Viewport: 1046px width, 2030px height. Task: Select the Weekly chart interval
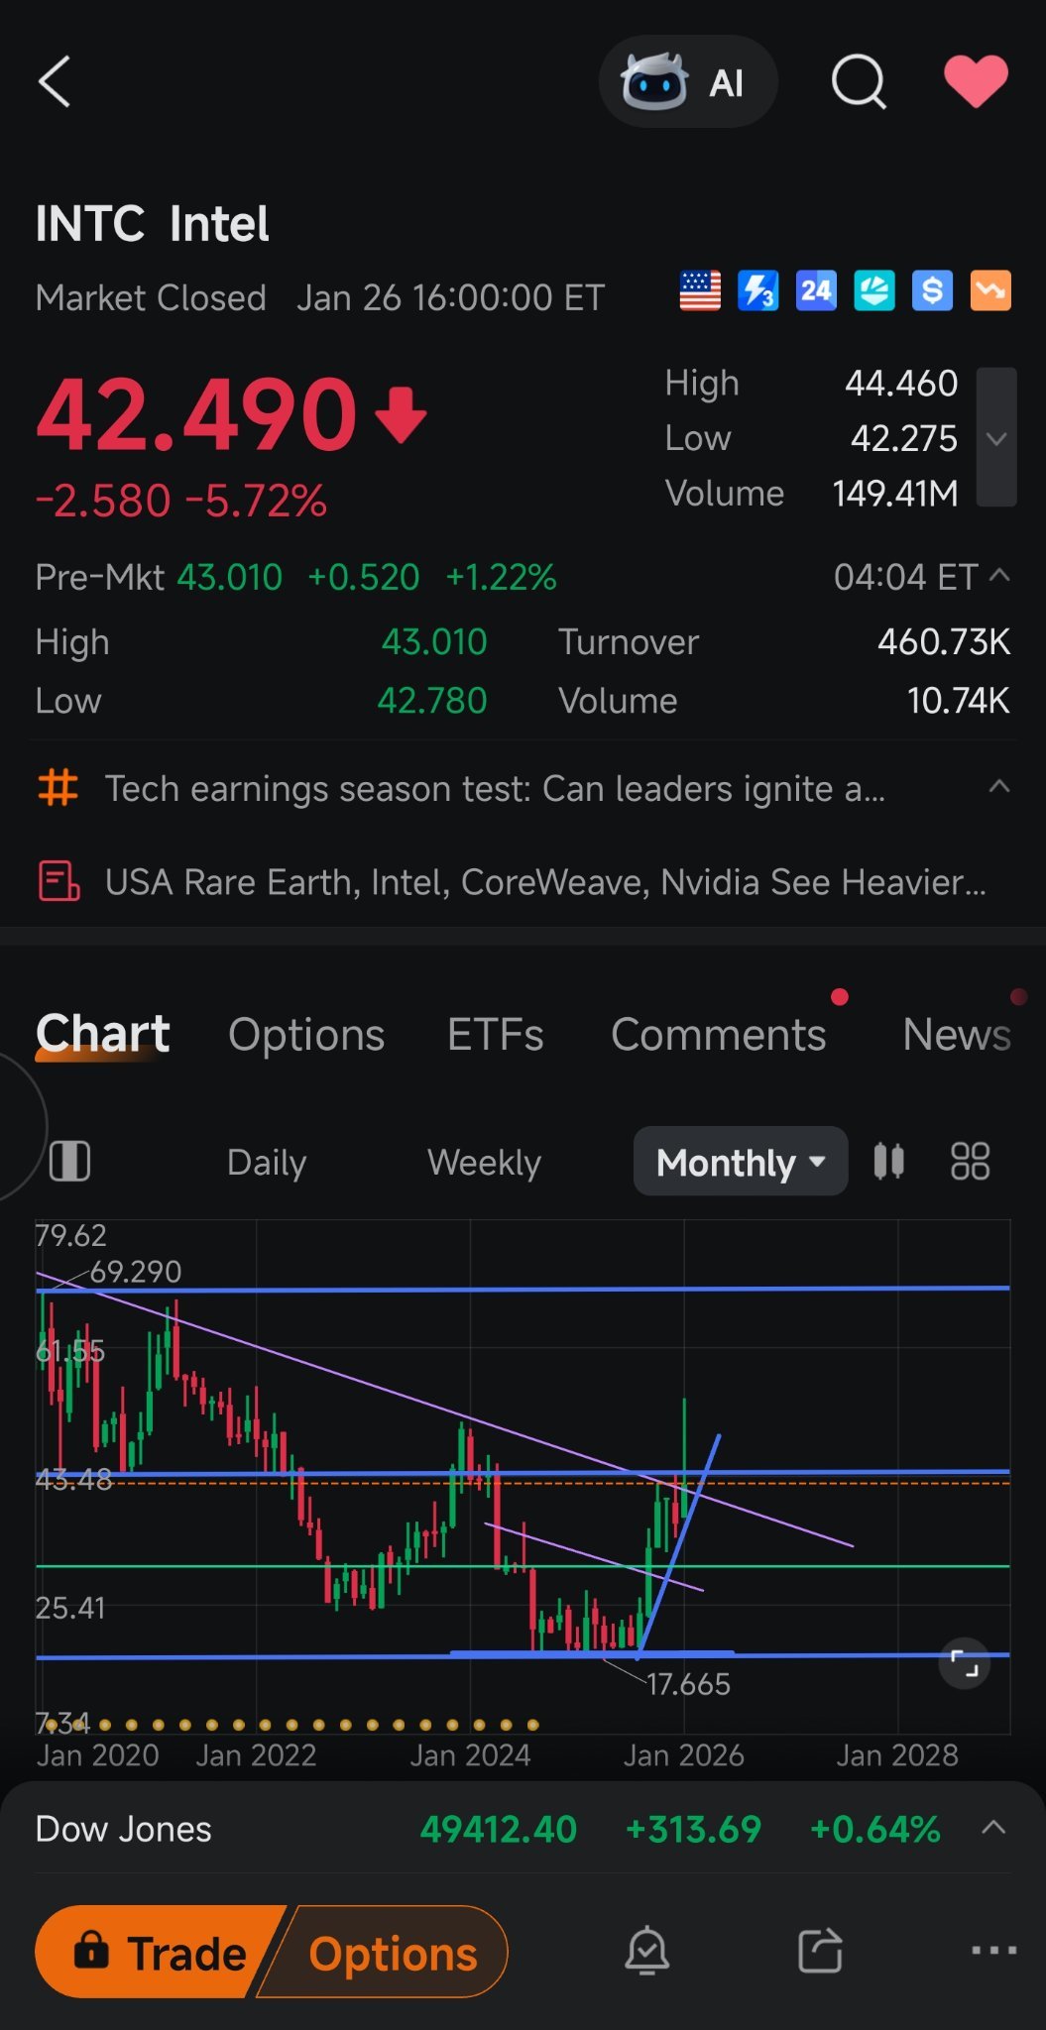(484, 1162)
